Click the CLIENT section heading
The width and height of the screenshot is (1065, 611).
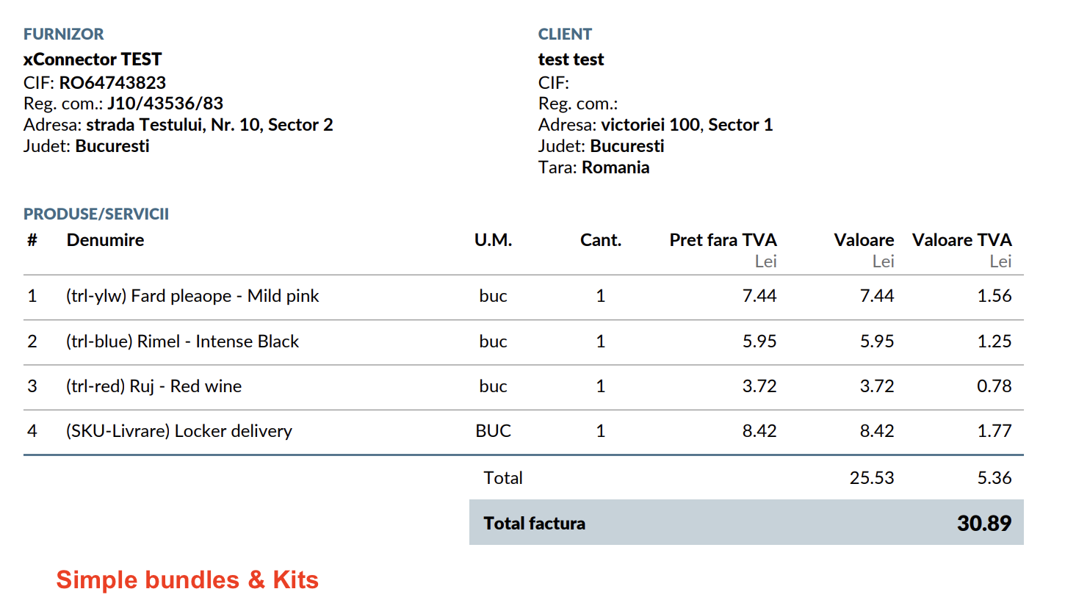pos(565,34)
